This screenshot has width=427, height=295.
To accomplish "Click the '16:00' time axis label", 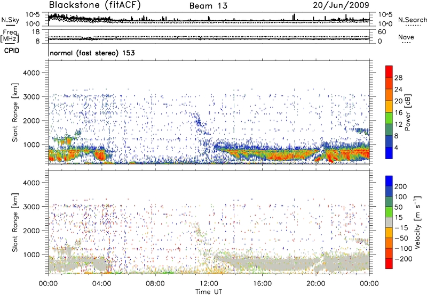I will tap(262, 284).
